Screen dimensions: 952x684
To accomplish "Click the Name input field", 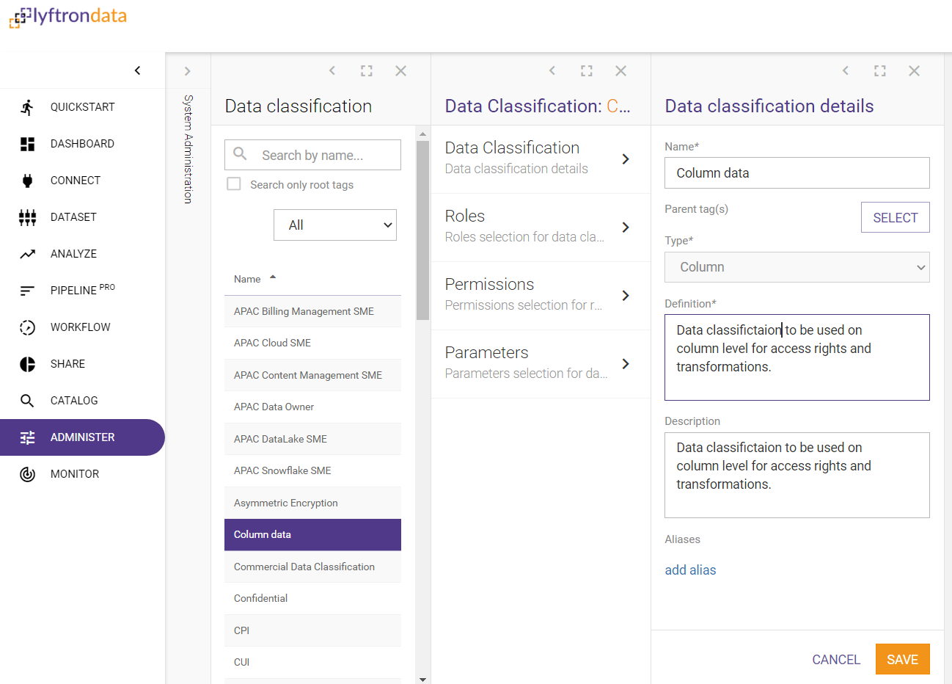I will tap(797, 173).
